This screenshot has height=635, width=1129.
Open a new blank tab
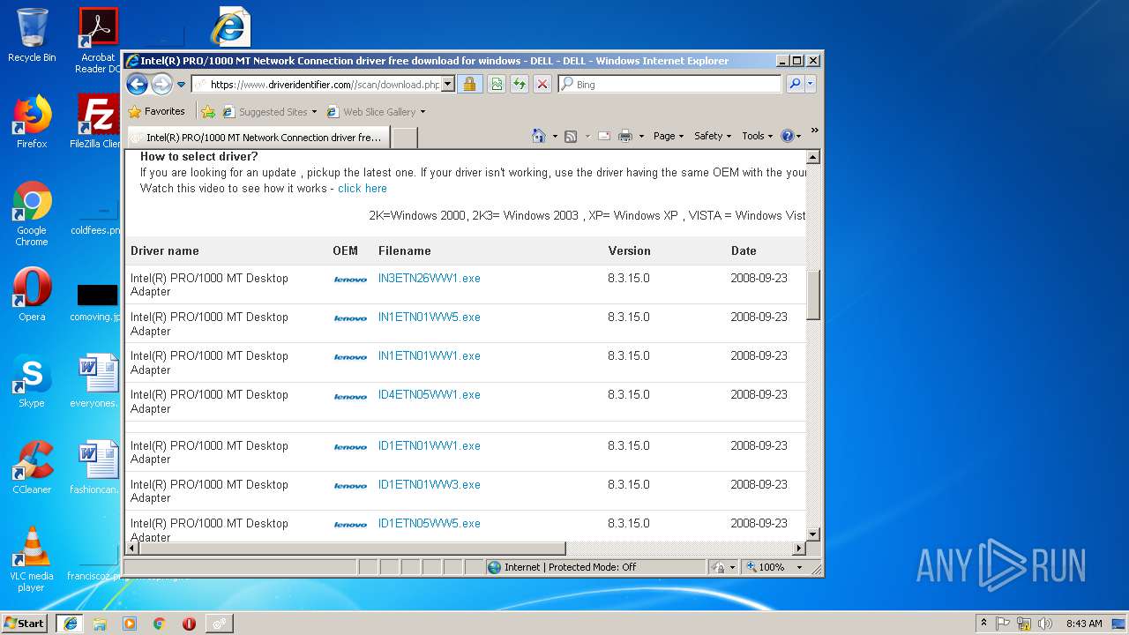(x=404, y=138)
